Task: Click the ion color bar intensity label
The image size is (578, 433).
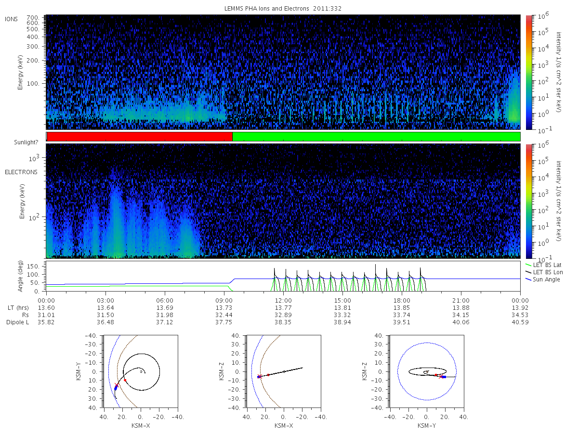Action: point(559,72)
